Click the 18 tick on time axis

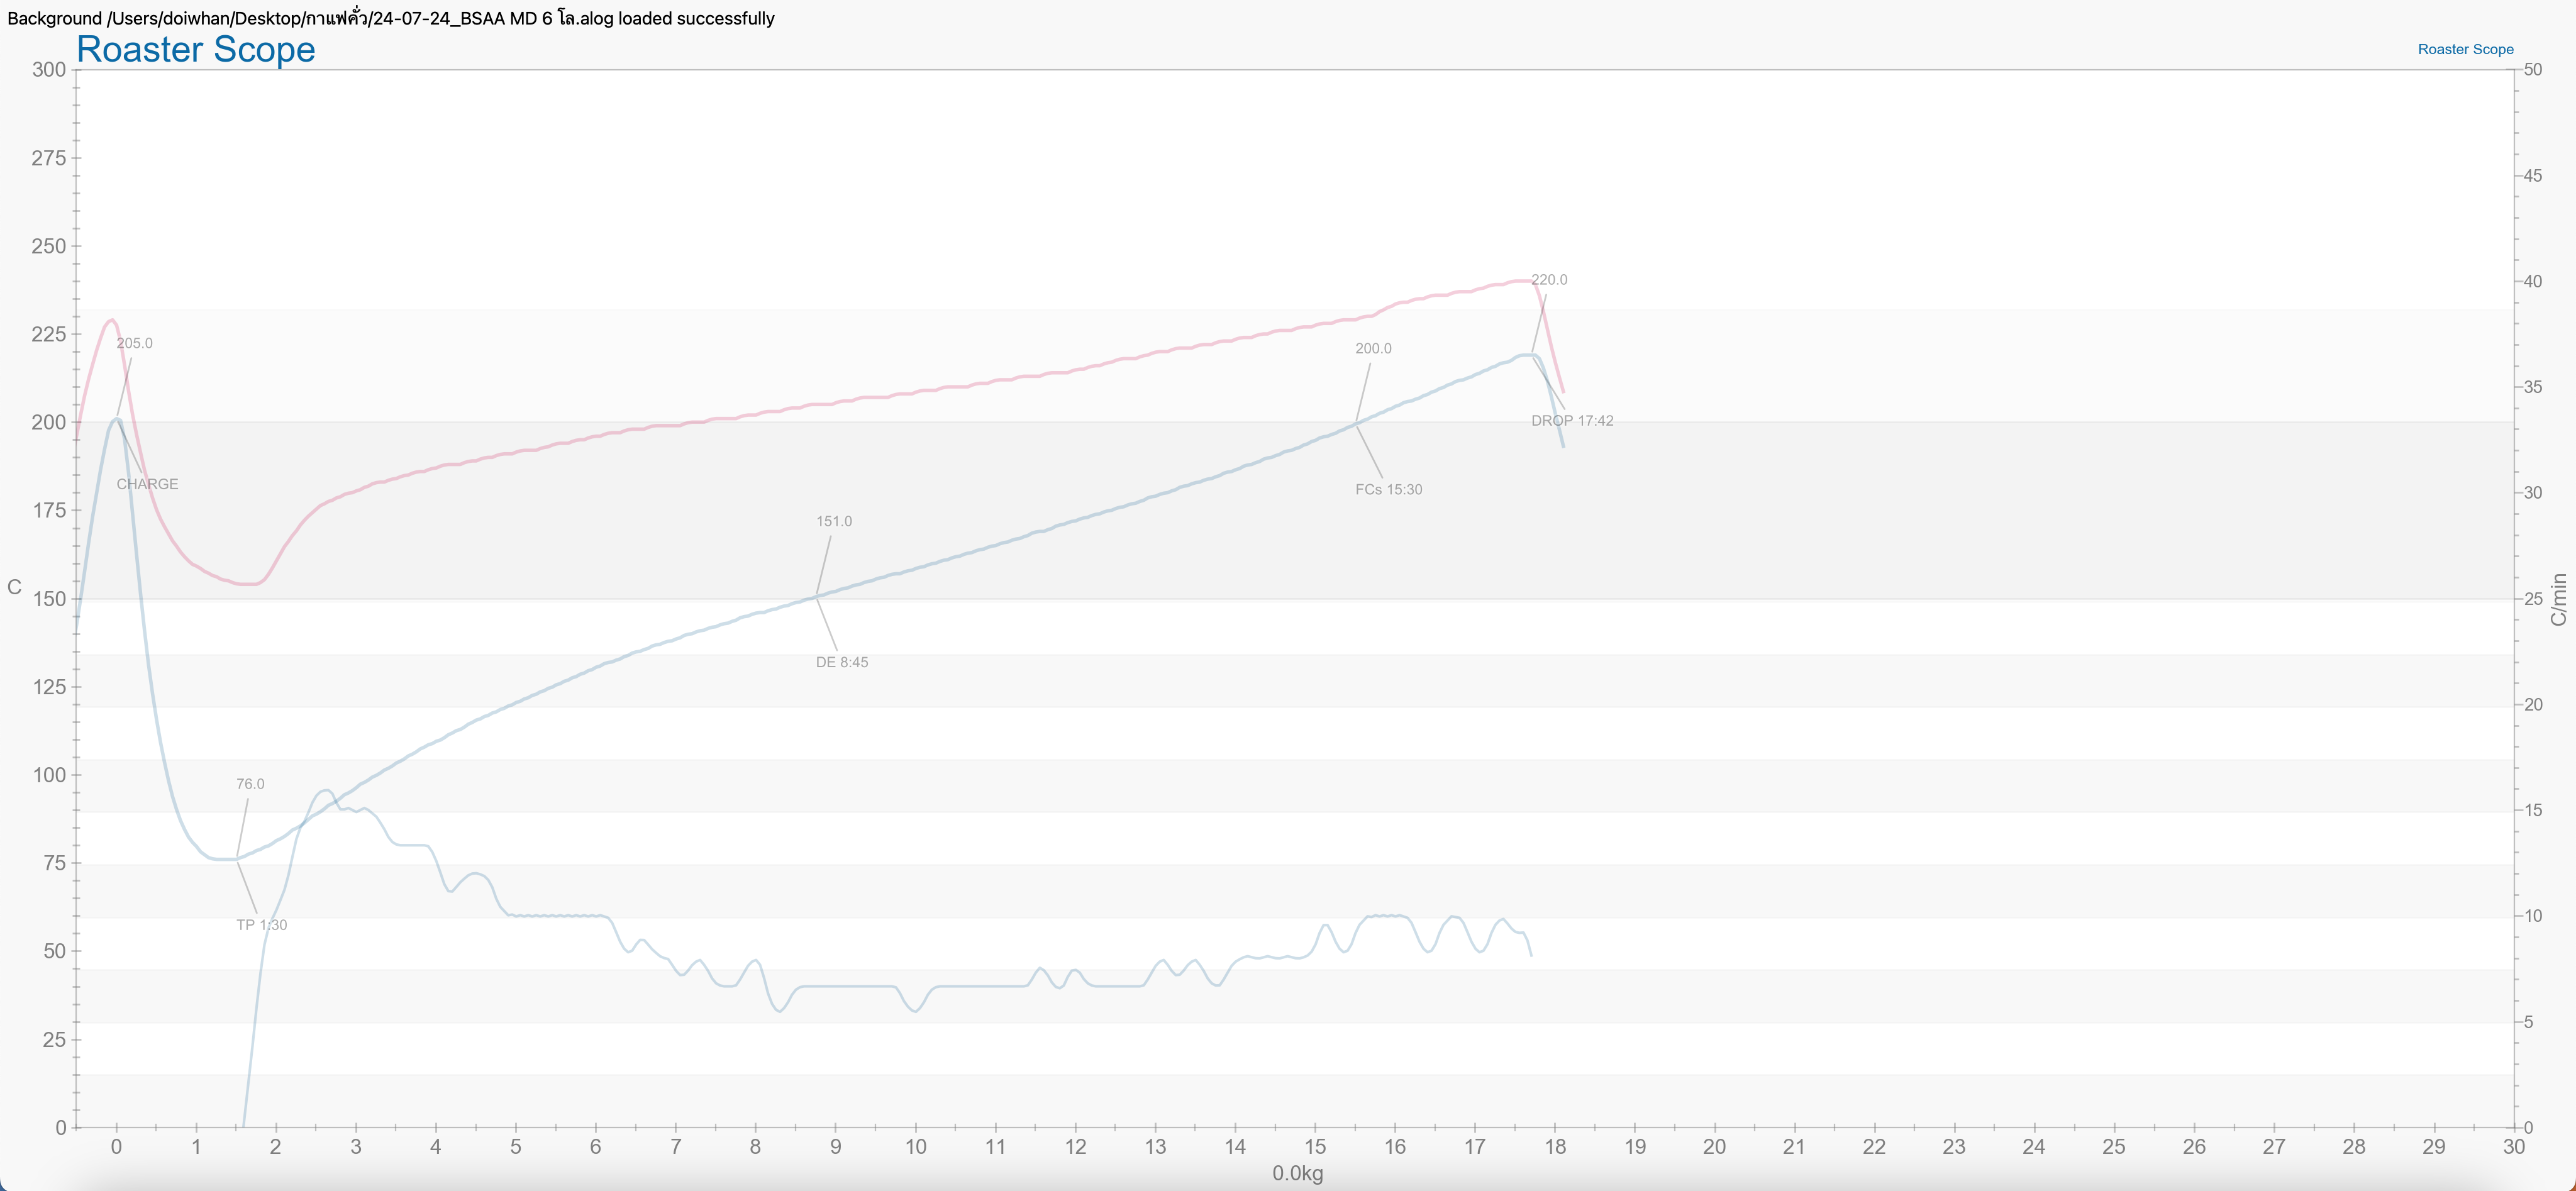pyautogui.click(x=1555, y=1147)
